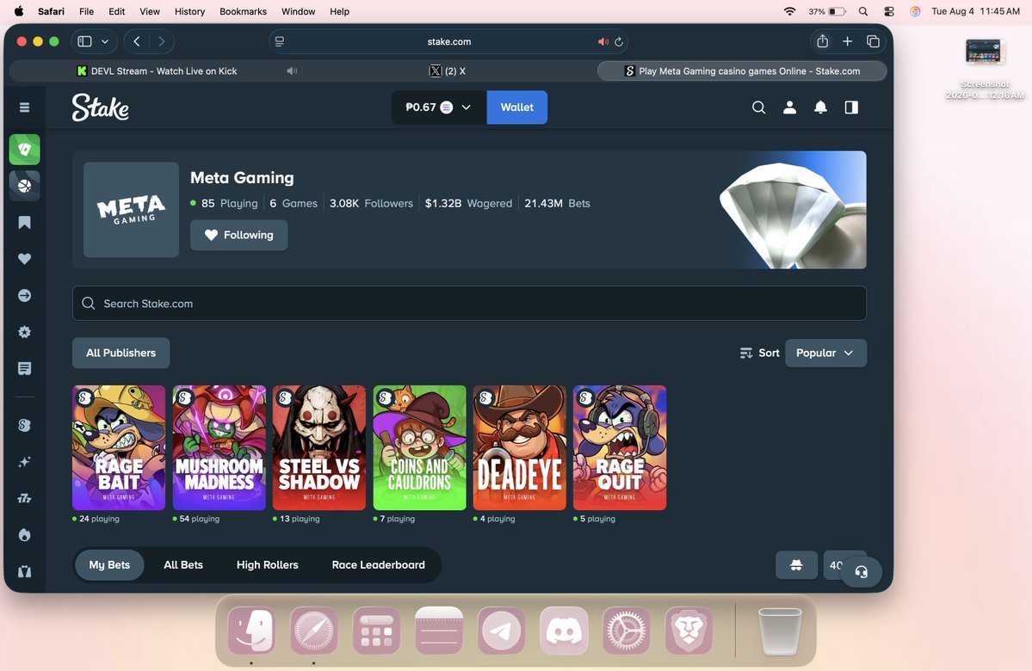1032x671 pixels.
Task: Open the slots 777 icon in sidebar
Action: (24, 498)
